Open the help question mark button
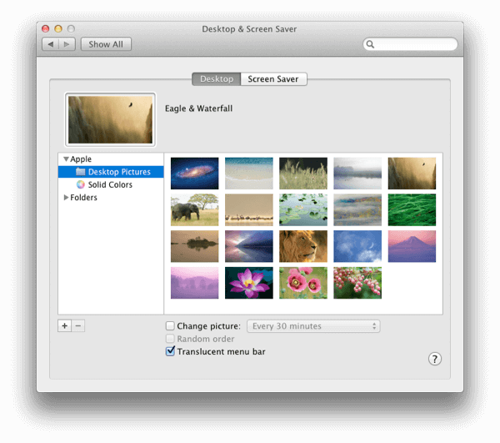The width and height of the screenshot is (500, 443). tap(435, 359)
